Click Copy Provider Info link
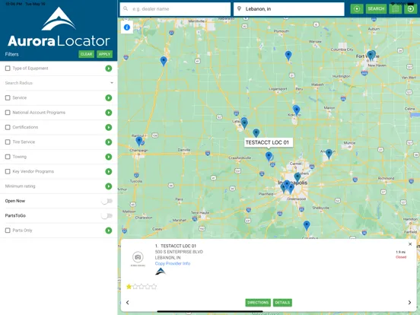 [x=173, y=263]
